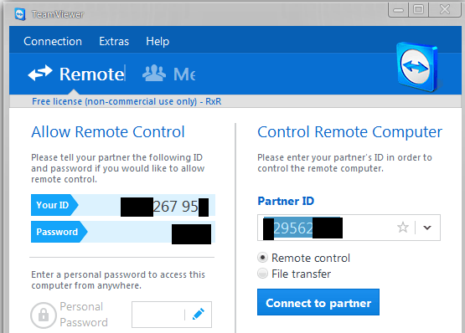Viewport: 465px width, 333px height.
Task: Click the Partner ID label
Action: tap(286, 201)
